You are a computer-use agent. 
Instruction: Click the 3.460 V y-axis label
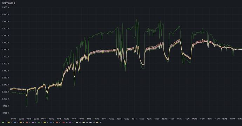(5, 7)
